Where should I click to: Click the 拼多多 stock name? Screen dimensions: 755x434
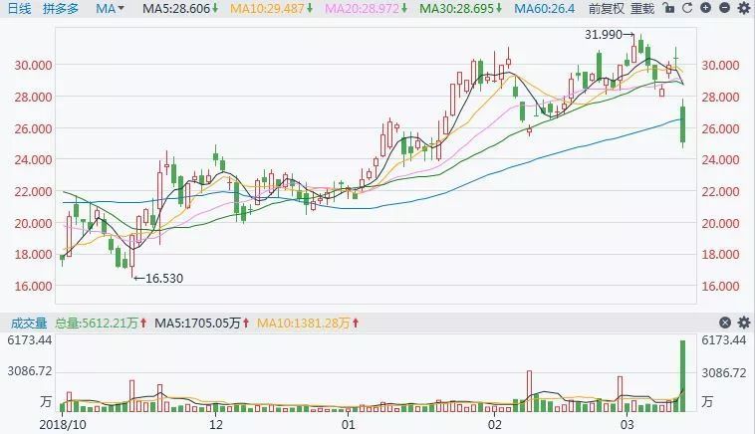(61, 9)
